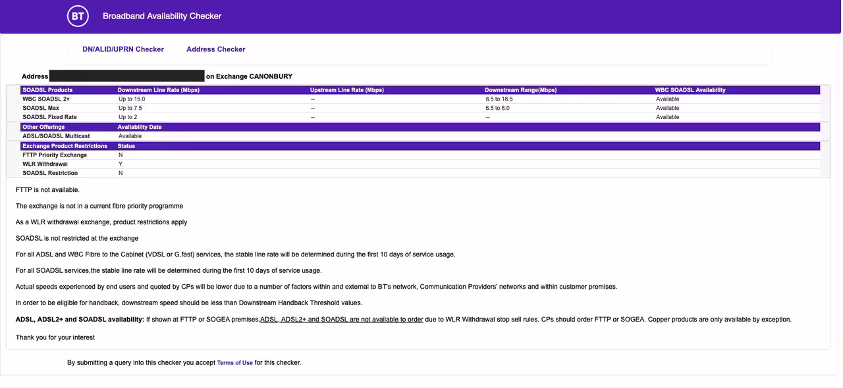Click the 'WLR withdrawal exchange' restriction sentence
843x388 pixels.
coord(101,222)
